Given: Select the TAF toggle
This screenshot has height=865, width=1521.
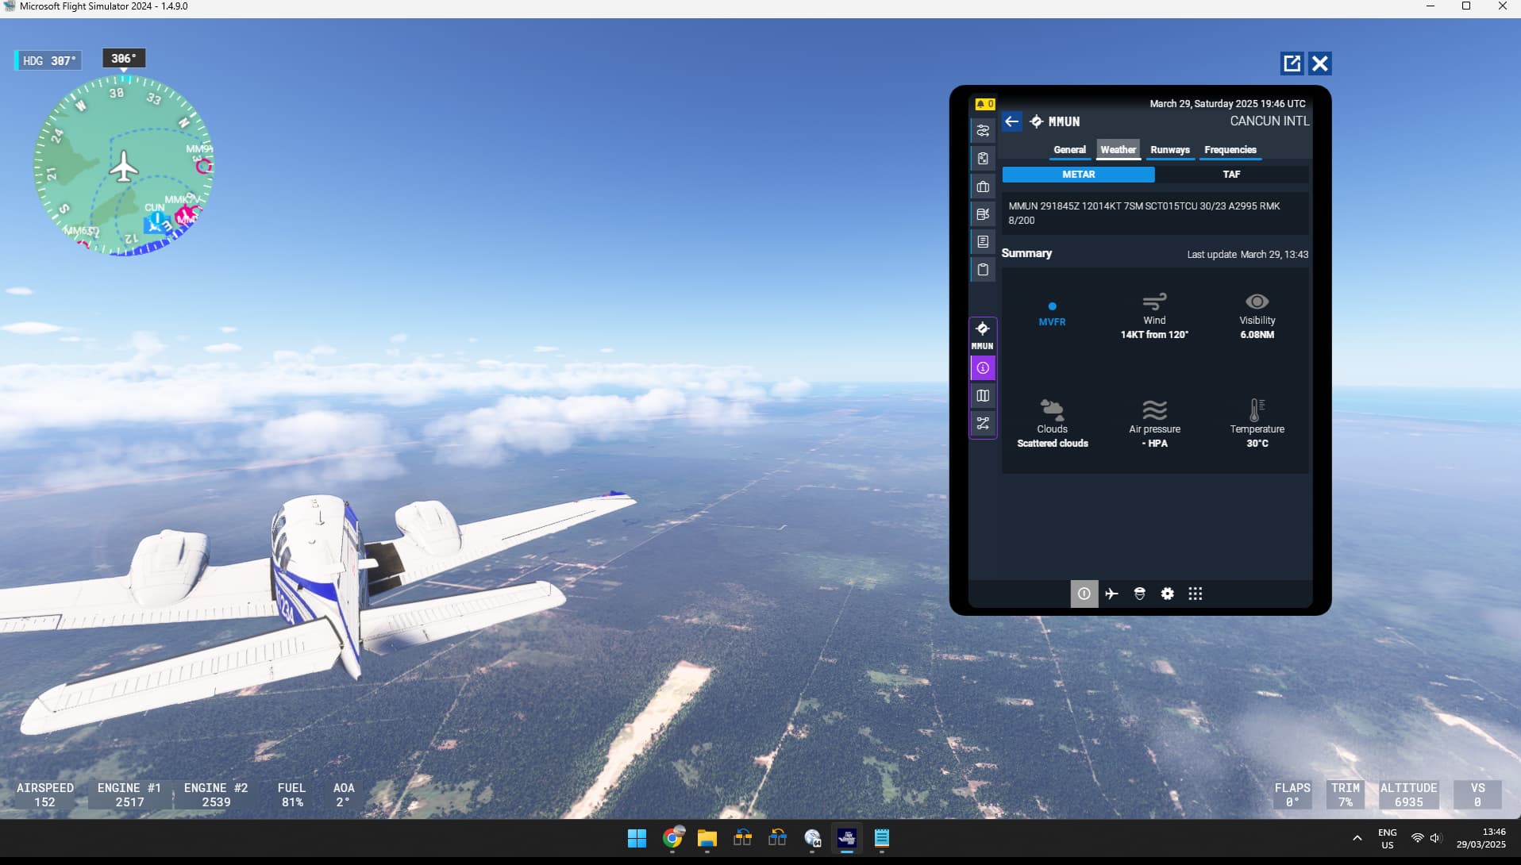Looking at the screenshot, I should point(1231,175).
